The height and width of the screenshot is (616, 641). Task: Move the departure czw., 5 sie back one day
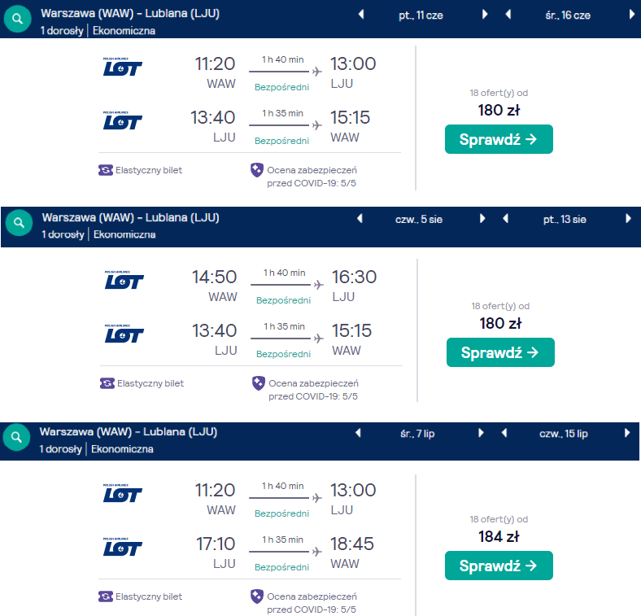(x=360, y=218)
